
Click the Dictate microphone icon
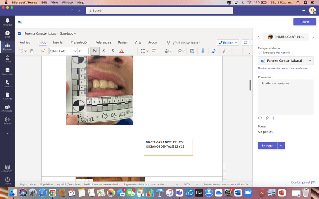click(x=203, y=51)
